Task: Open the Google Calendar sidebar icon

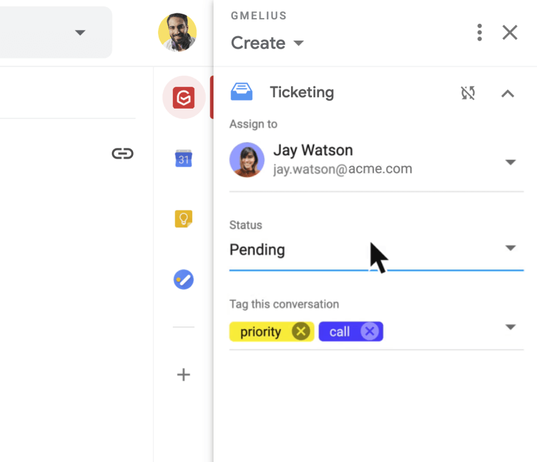Action: tap(184, 159)
